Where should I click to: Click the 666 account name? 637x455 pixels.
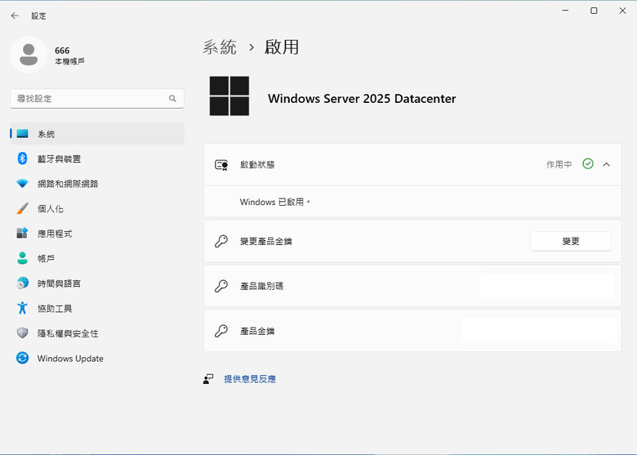62,51
